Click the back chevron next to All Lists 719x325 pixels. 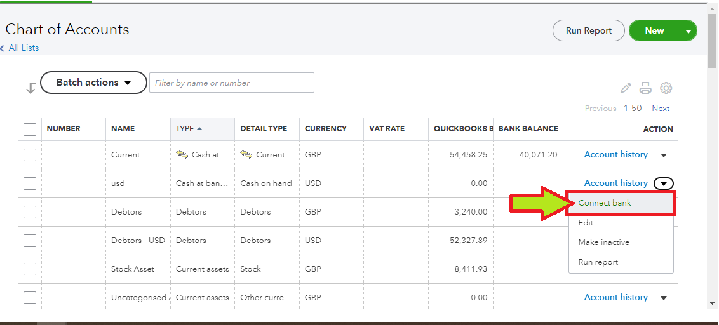coord(3,48)
